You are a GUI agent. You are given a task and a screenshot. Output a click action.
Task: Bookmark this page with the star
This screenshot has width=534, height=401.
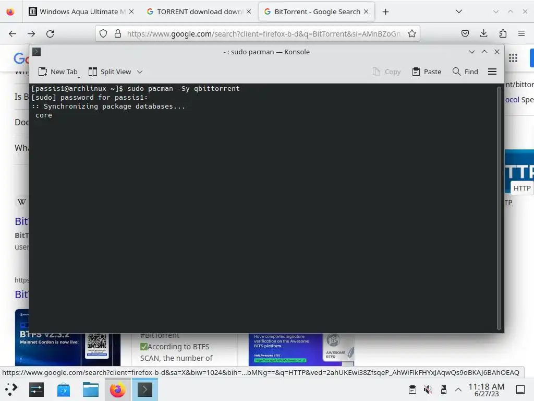click(412, 33)
